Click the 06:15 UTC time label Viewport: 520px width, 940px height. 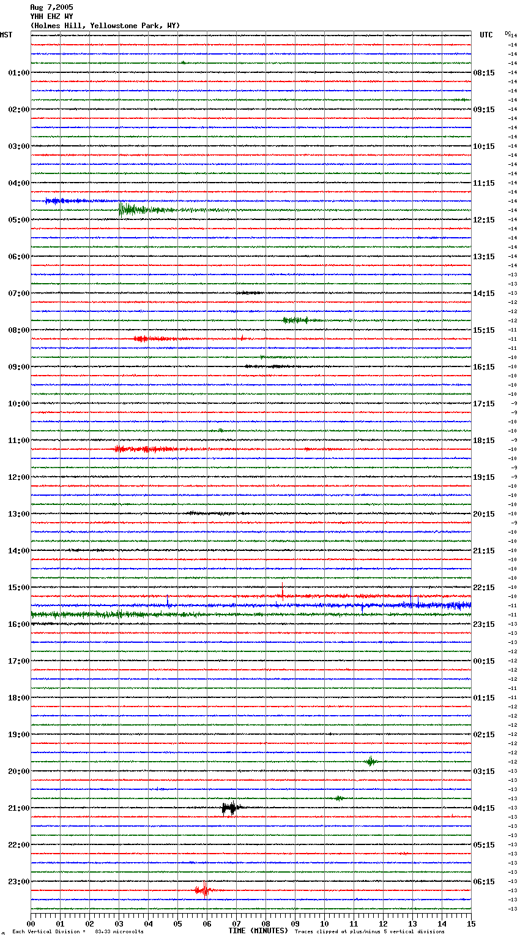click(x=484, y=882)
